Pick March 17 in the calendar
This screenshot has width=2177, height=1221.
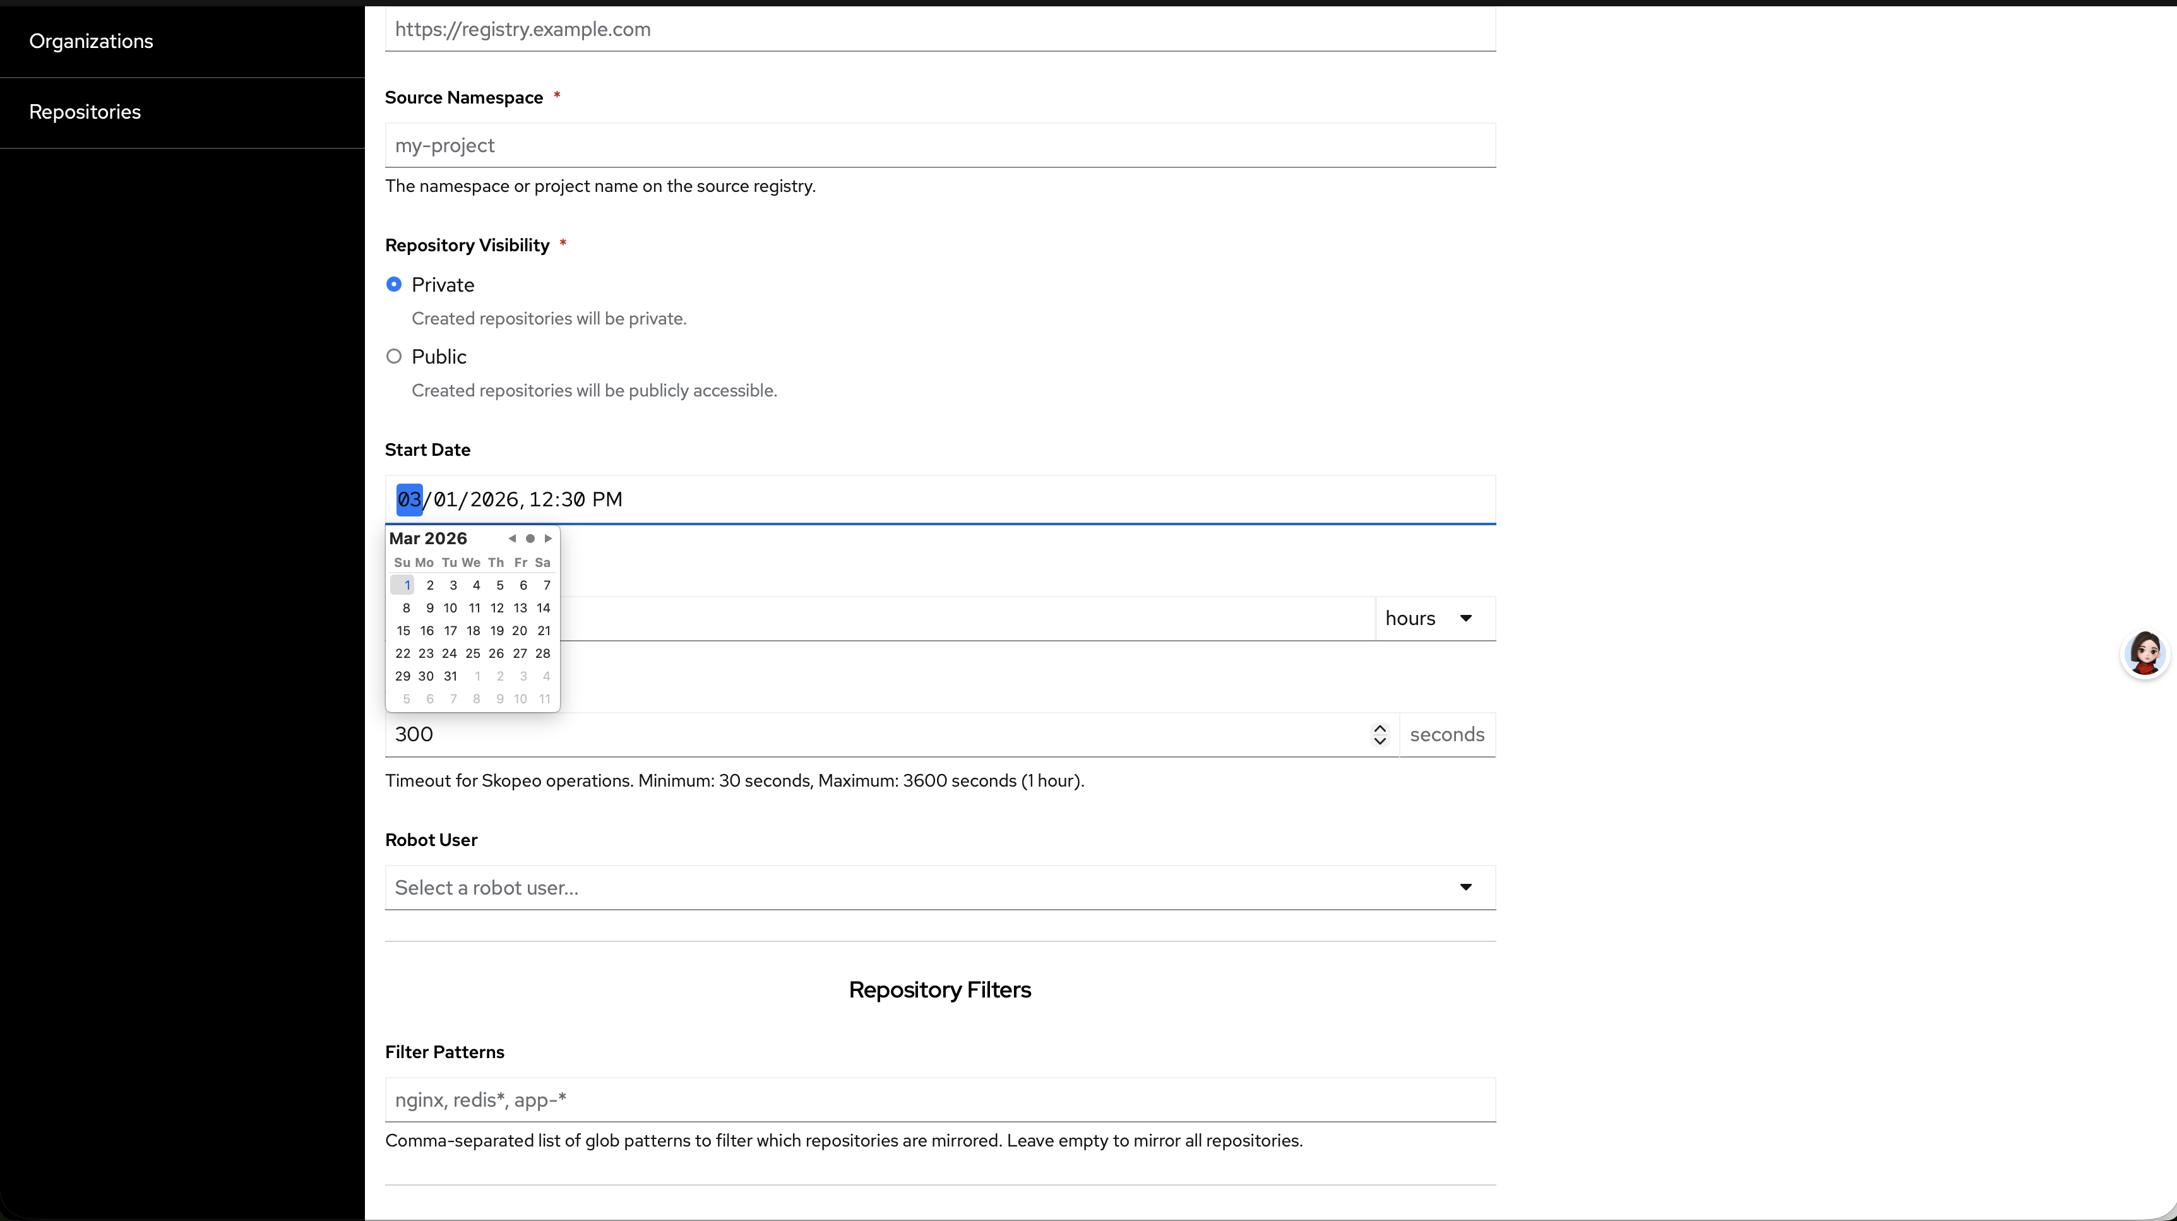pyautogui.click(x=450, y=630)
